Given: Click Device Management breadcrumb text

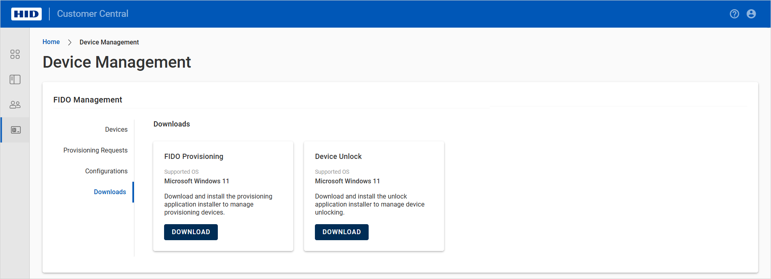Looking at the screenshot, I should click(109, 42).
